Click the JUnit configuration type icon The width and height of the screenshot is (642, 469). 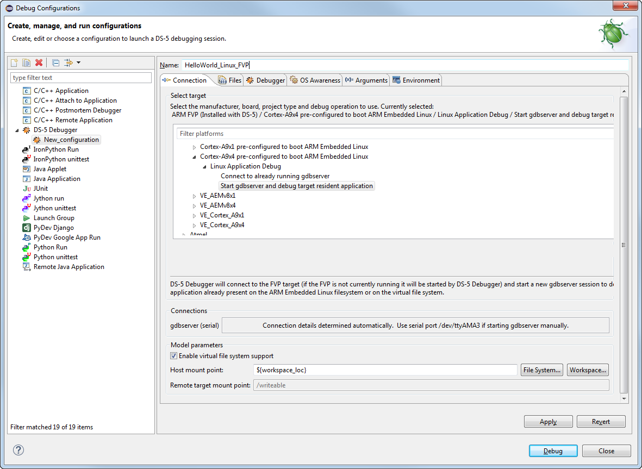click(27, 189)
